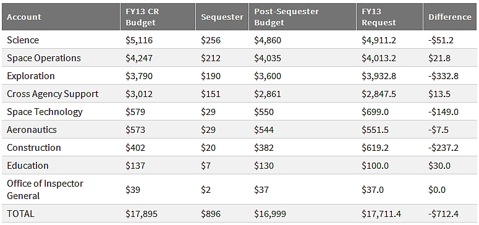Screen dimensions: 479x225
Task: Click the Sequester column header
Action: tap(222, 17)
